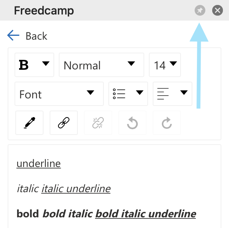
Task: Redo the last edit
Action: [167, 123]
